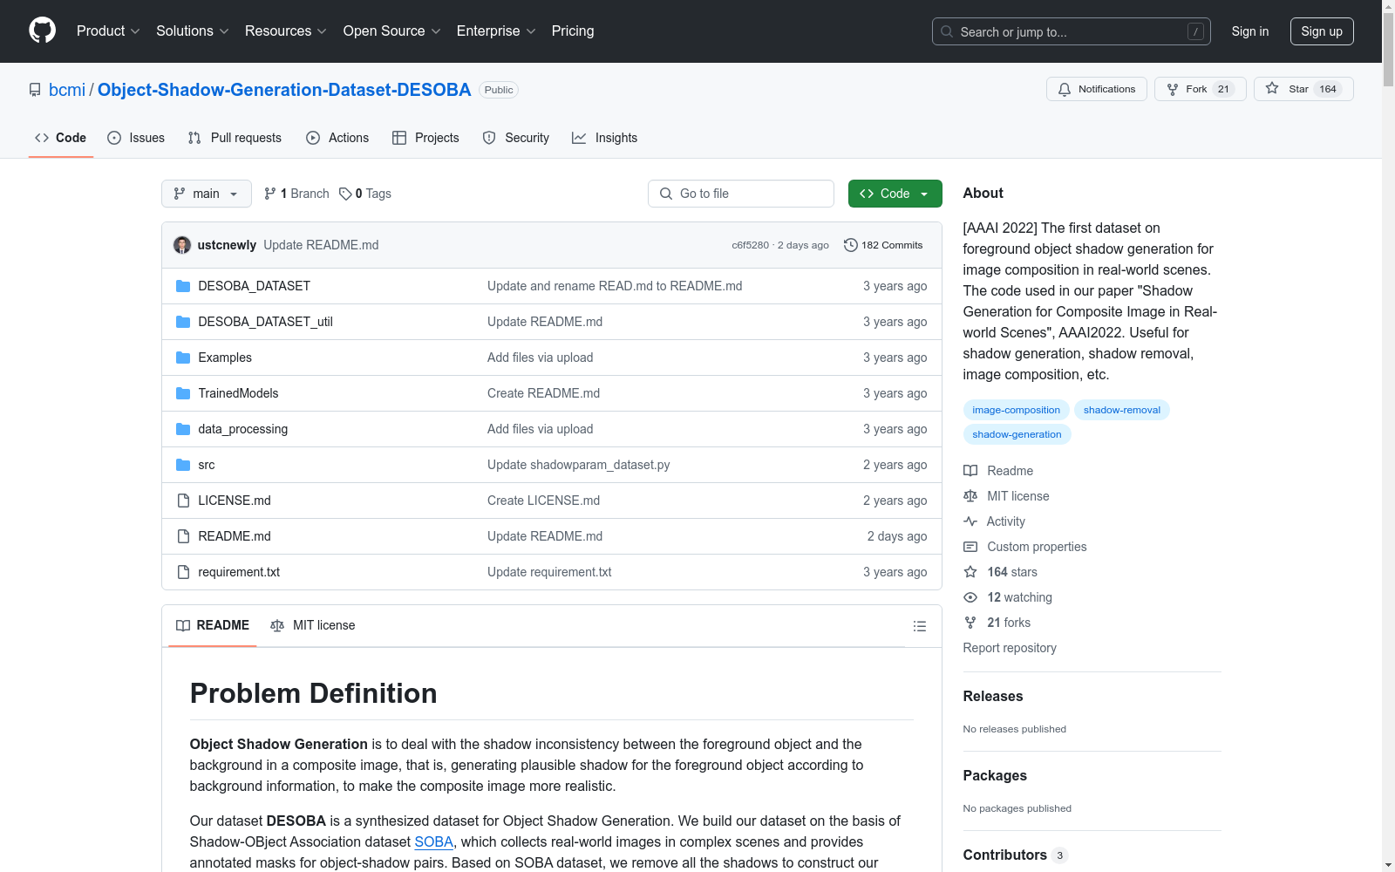The height and width of the screenshot is (872, 1395).
Task: Switch to the Pull requests tab
Action: tap(235, 138)
